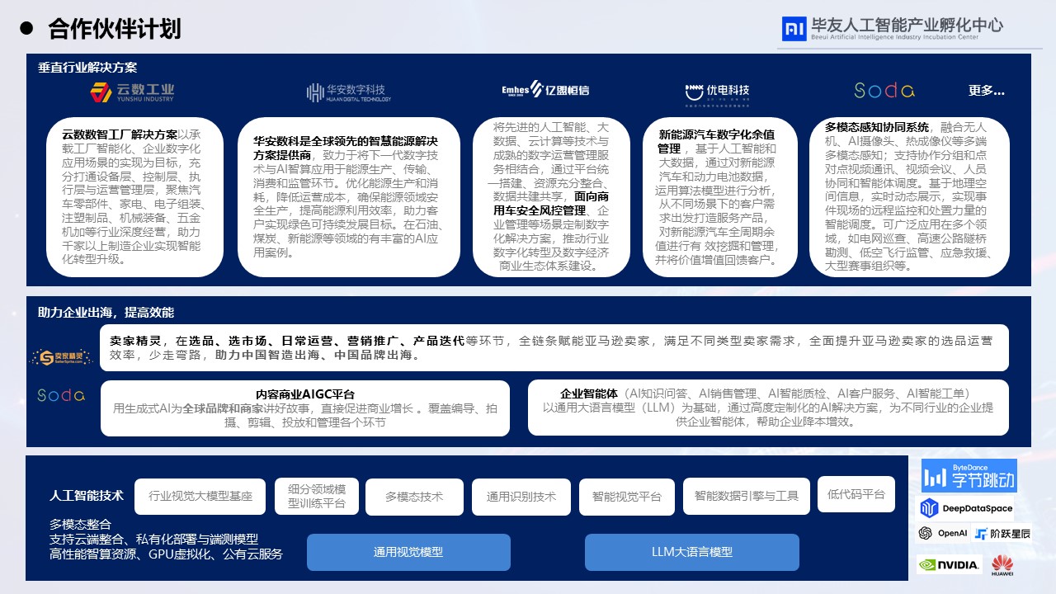Click the 多模态感知协同系统 description card

tap(909, 197)
